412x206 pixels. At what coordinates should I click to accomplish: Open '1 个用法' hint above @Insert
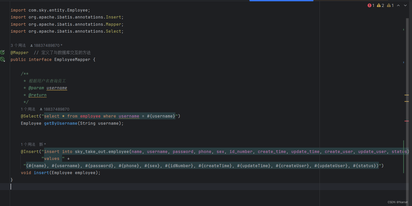pyautogui.click(x=28, y=145)
